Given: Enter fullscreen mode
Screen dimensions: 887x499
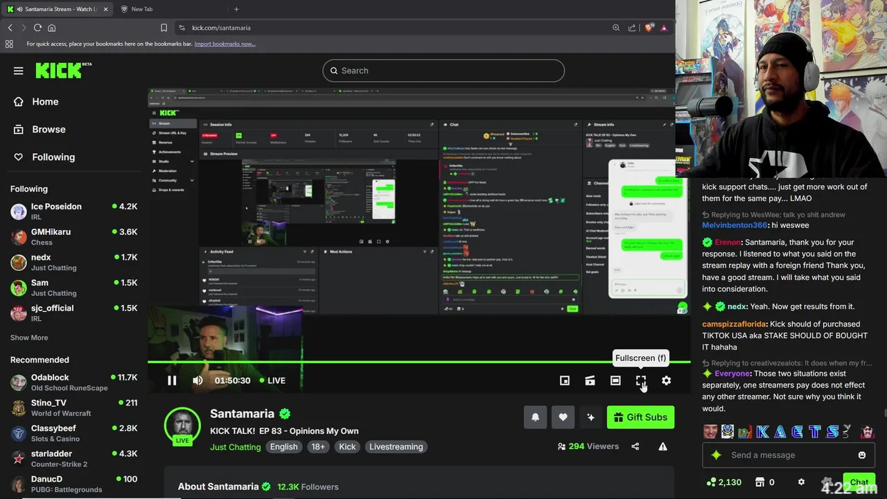Looking at the screenshot, I should [640, 380].
